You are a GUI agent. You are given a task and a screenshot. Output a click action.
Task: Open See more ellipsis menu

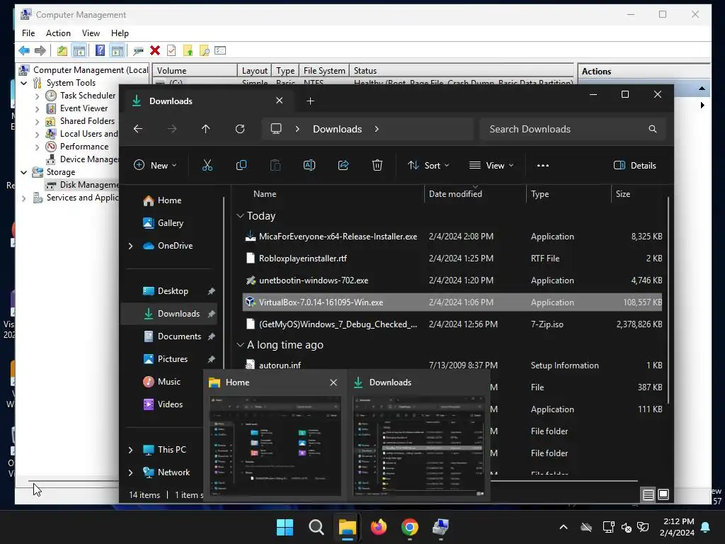click(543, 165)
